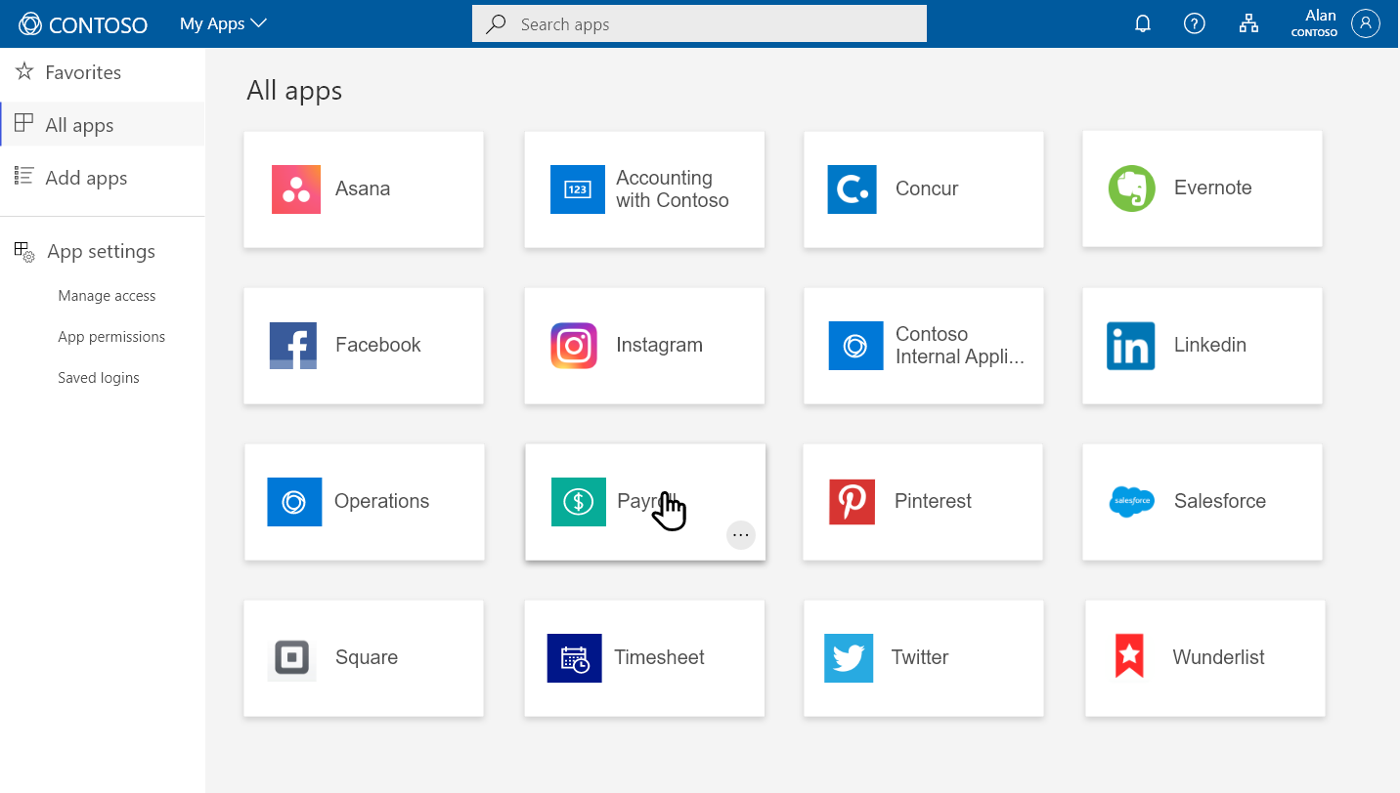The width and height of the screenshot is (1400, 793).
Task: Expand the My Apps dropdown
Action: click(x=223, y=24)
